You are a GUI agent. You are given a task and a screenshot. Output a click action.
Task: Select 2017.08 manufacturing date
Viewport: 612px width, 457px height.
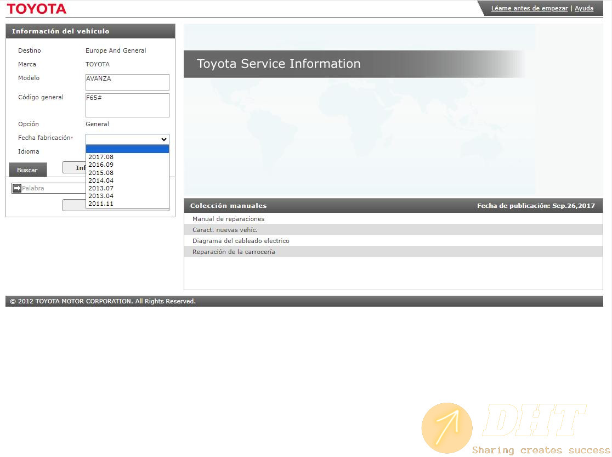127,157
